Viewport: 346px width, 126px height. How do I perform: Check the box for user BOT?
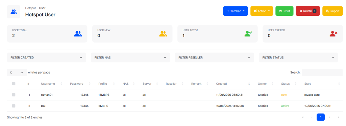coord(14,106)
